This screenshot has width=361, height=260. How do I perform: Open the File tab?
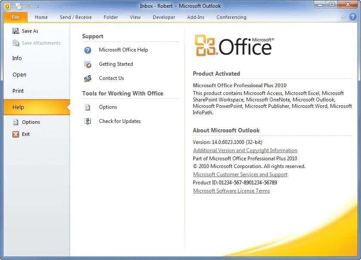[x=15, y=17]
